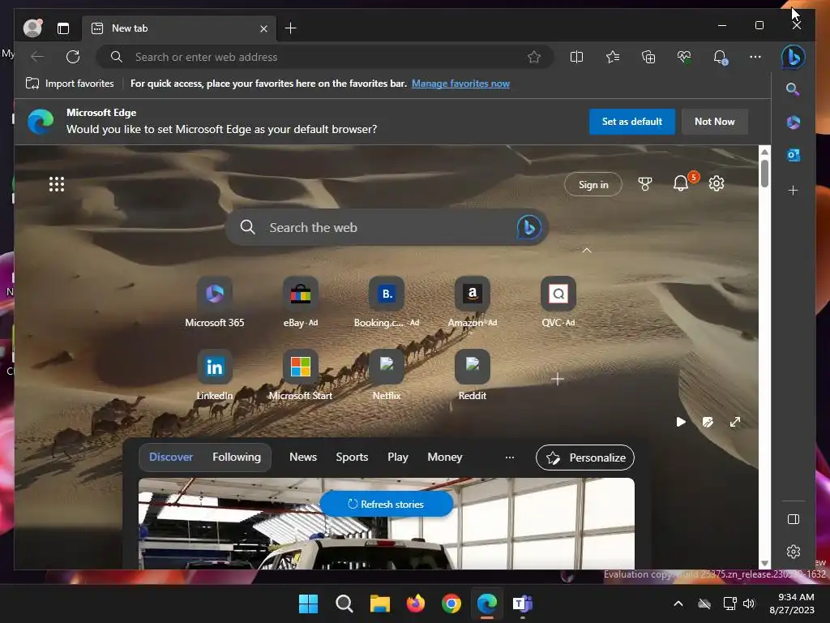This screenshot has height=623, width=830.
Task: Dismiss prompt with Not Now
Action: [x=714, y=122]
